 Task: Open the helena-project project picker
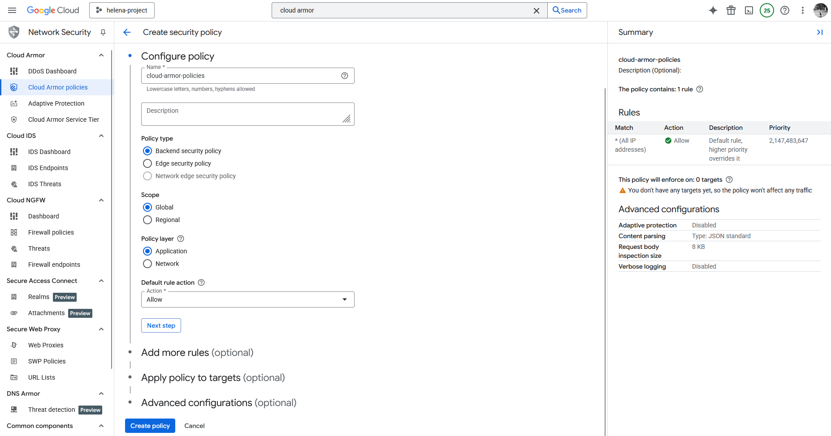(x=122, y=10)
